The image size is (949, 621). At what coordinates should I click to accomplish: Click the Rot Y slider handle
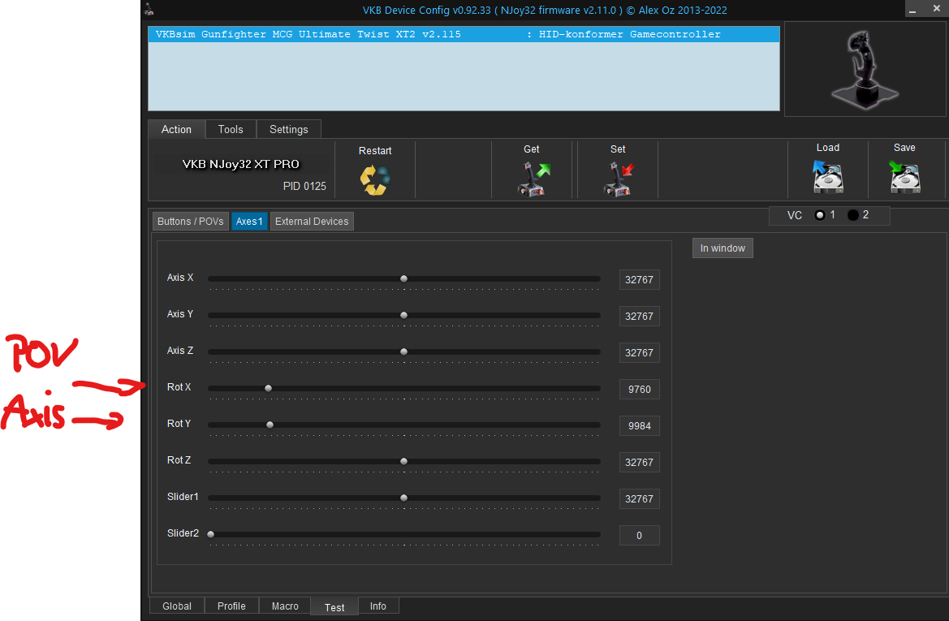click(x=270, y=425)
